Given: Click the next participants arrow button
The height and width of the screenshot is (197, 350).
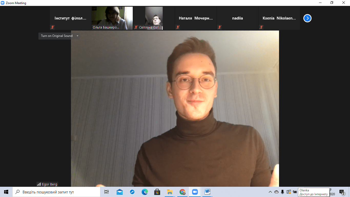Looking at the screenshot, I should coord(307,18).
